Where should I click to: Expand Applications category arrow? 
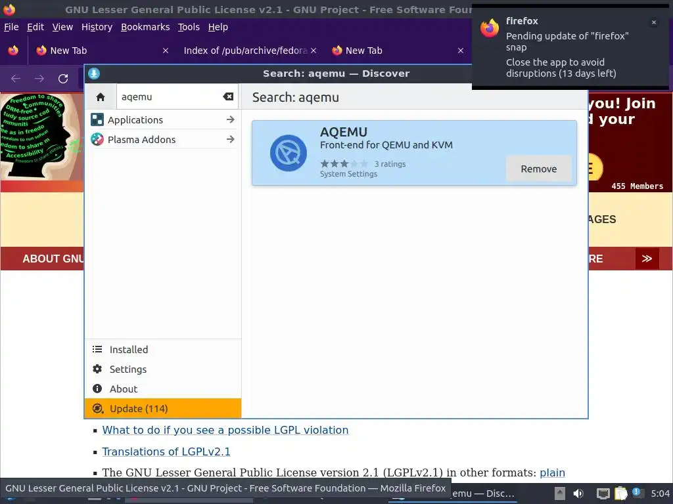[x=231, y=119]
